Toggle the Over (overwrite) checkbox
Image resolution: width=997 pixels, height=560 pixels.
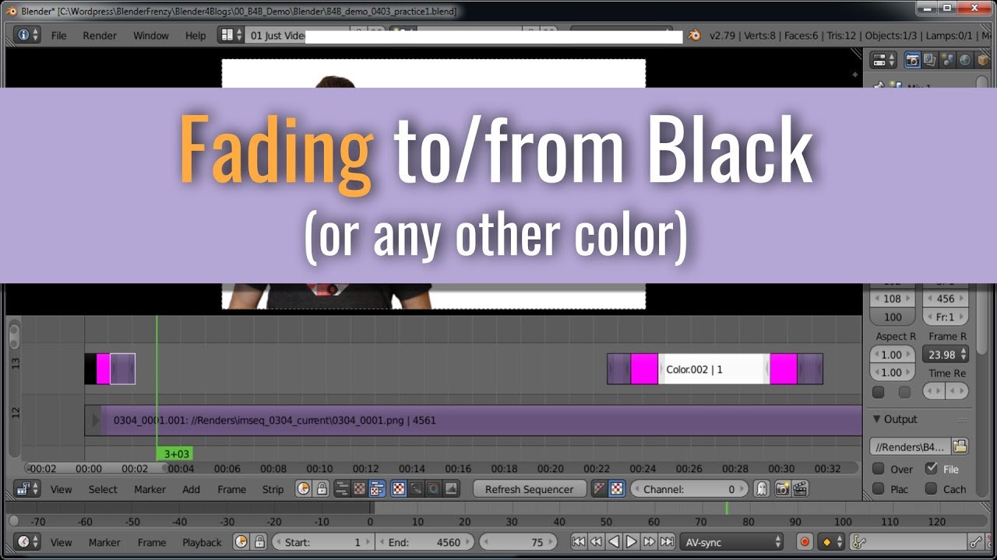coord(879,469)
